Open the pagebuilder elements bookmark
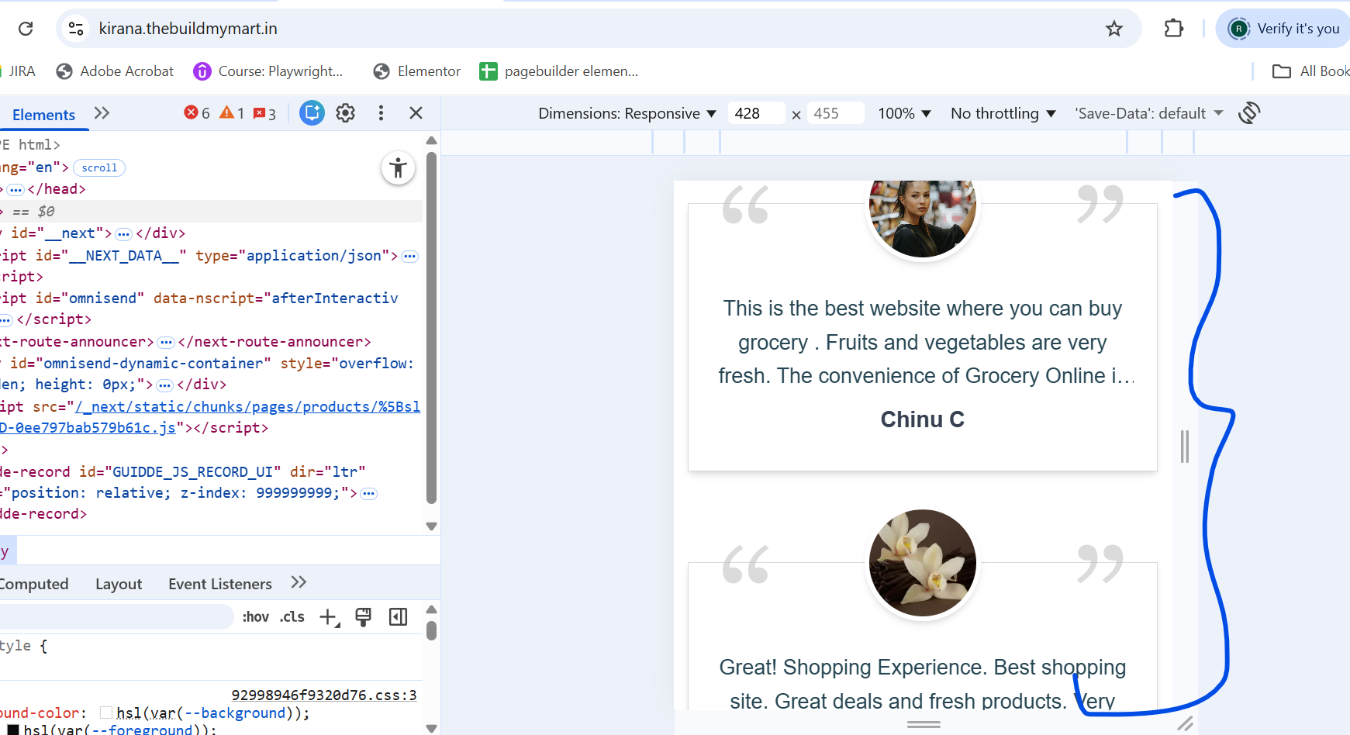Screen dimensions: 1350x735 [559, 71]
